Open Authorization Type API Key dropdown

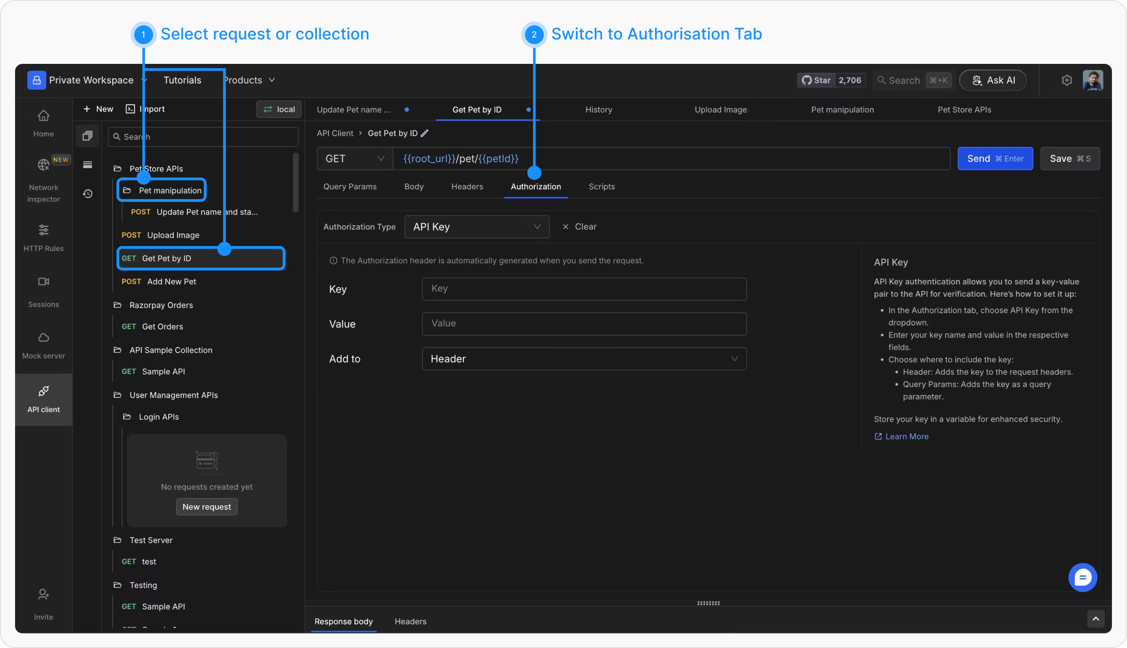tap(477, 227)
